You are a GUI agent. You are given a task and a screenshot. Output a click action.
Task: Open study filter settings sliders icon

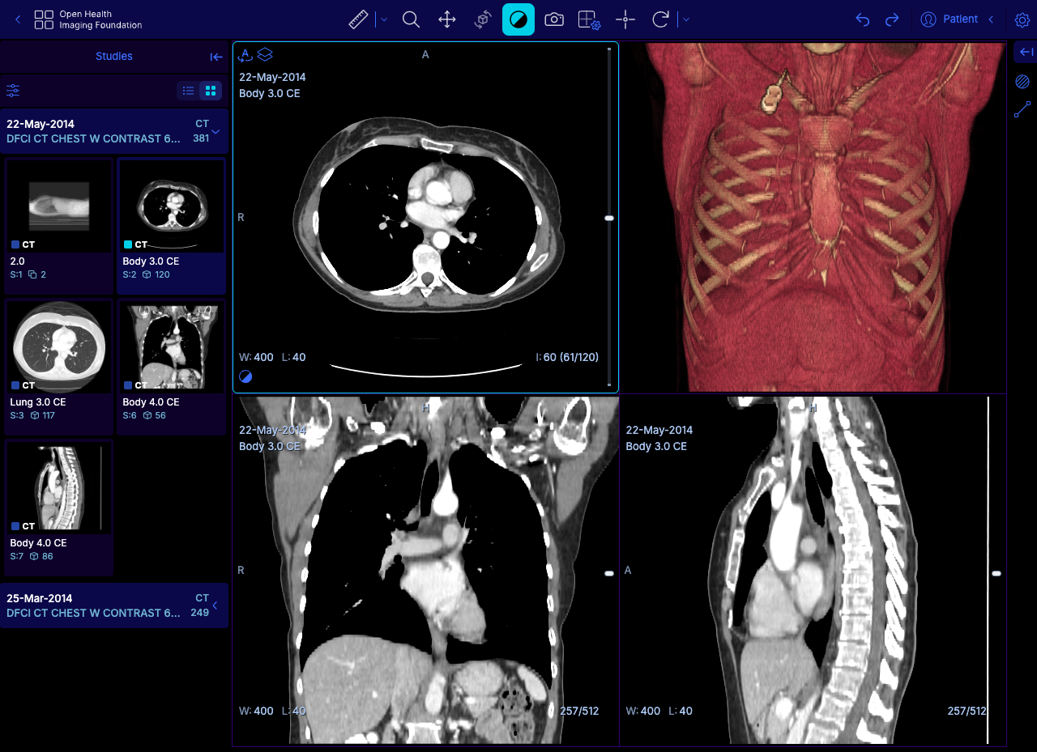(13, 91)
